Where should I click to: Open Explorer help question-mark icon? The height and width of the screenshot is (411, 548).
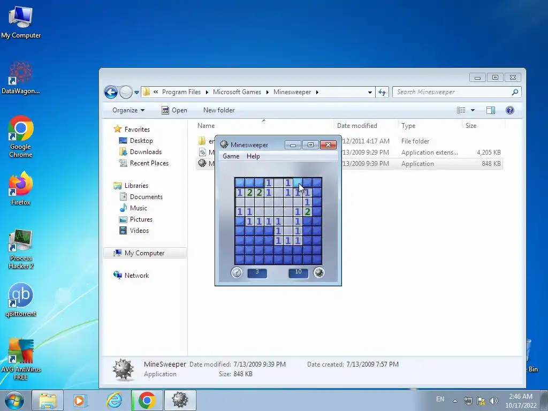(x=510, y=110)
